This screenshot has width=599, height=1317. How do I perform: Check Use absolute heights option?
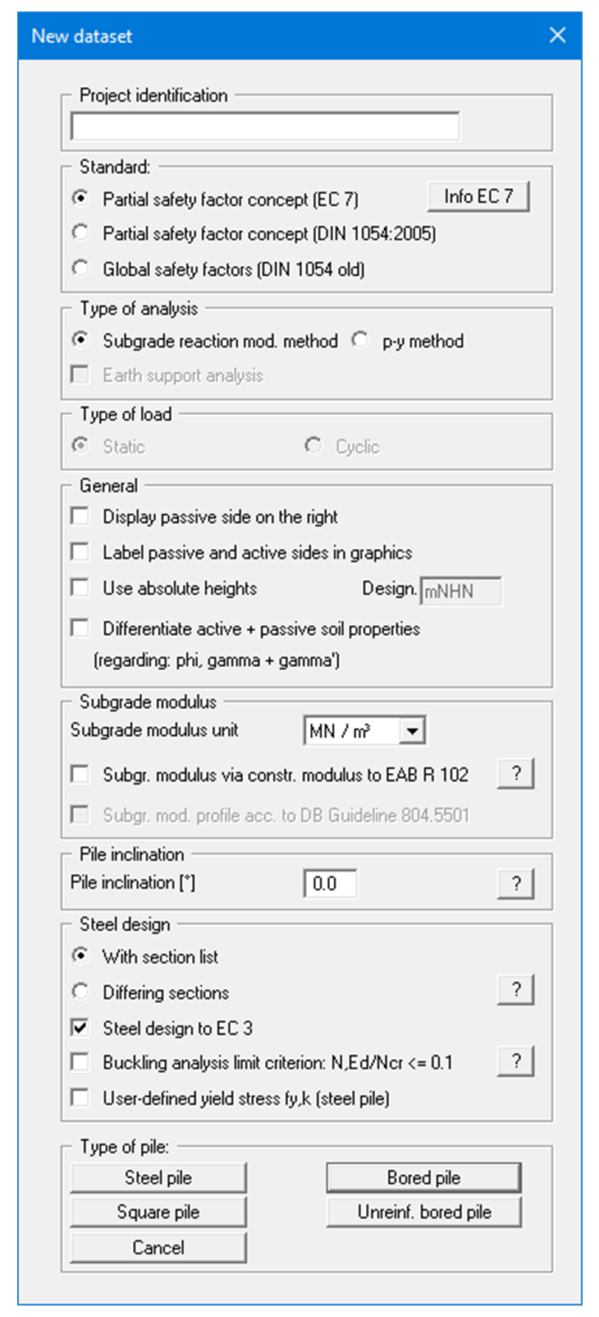[80, 588]
